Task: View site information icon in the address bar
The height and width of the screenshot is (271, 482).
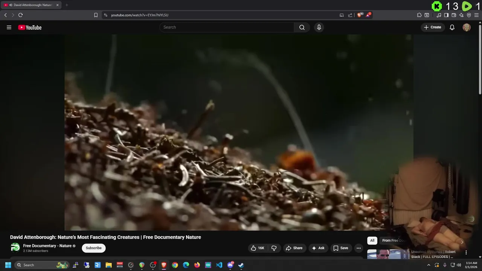Action: click(105, 15)
